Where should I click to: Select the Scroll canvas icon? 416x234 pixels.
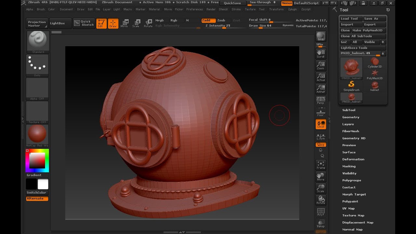tap(321, 54)
